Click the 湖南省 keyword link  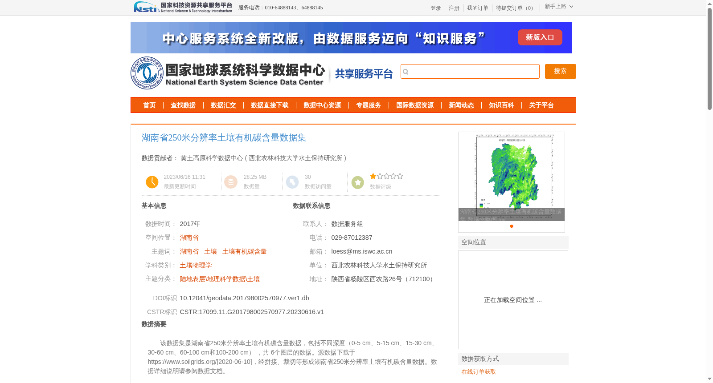point(189,251)
